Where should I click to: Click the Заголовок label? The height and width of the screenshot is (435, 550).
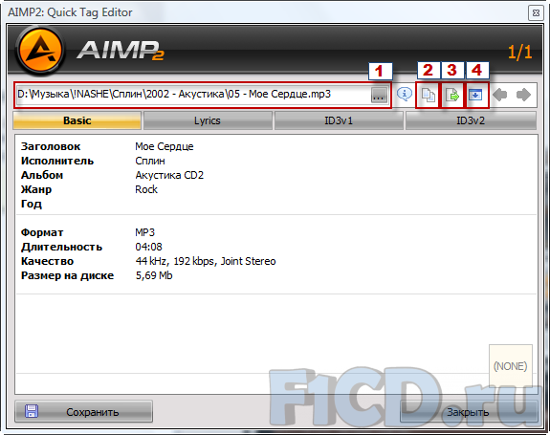[x=51, y=146]
